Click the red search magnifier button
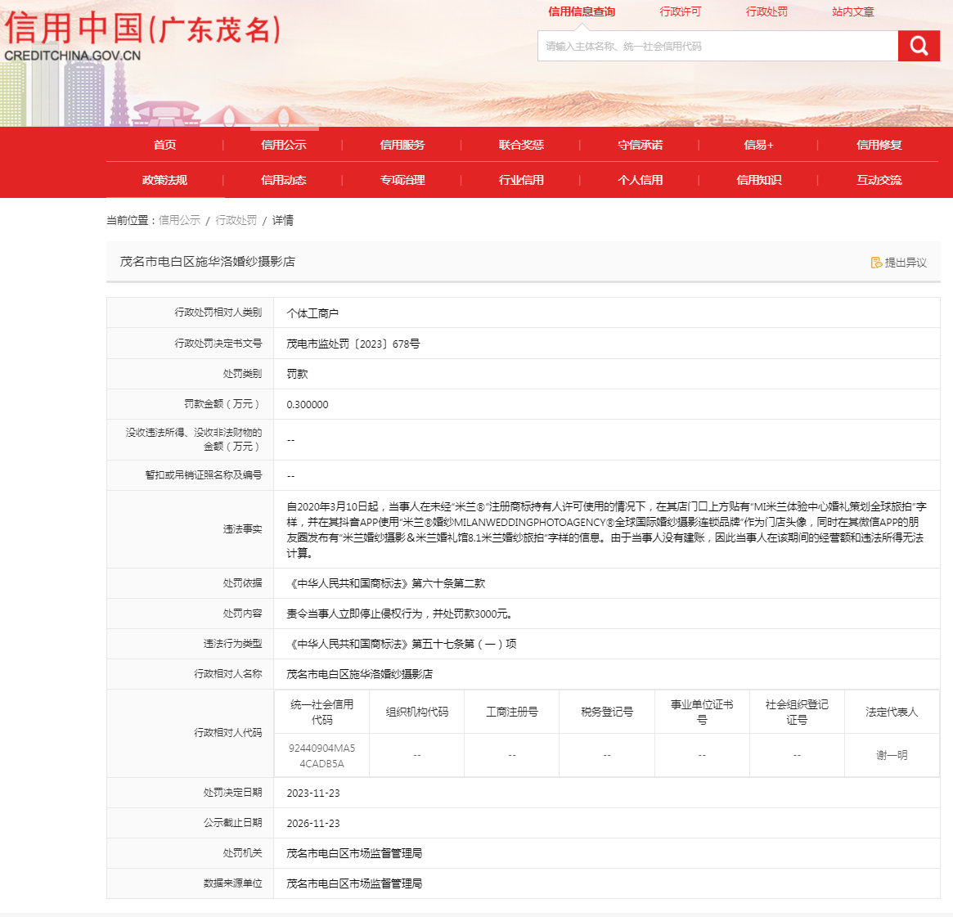This screenshot has width=953, height=917. point(919,46)
